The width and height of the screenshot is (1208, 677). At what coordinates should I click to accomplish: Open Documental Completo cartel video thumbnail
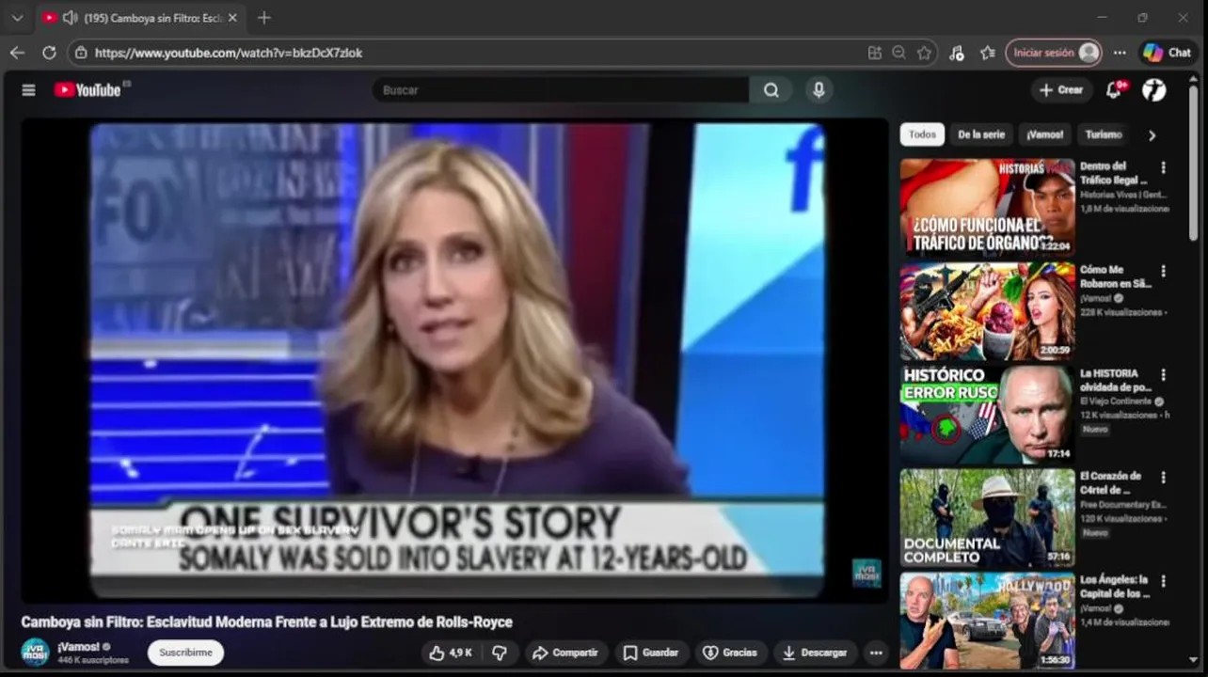click(987, 518)
